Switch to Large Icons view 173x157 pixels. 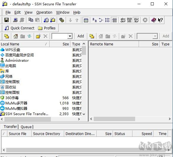(x=94, y=20)
